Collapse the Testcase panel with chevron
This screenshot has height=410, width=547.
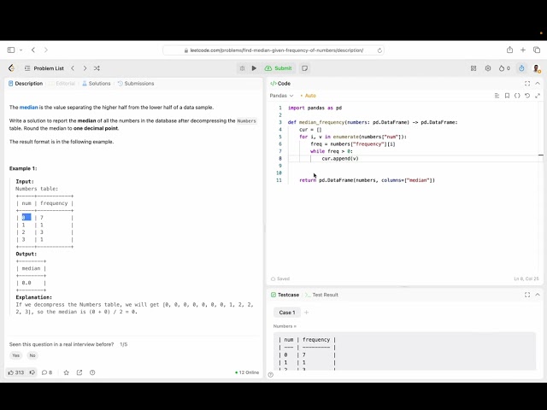pos(537,295)
